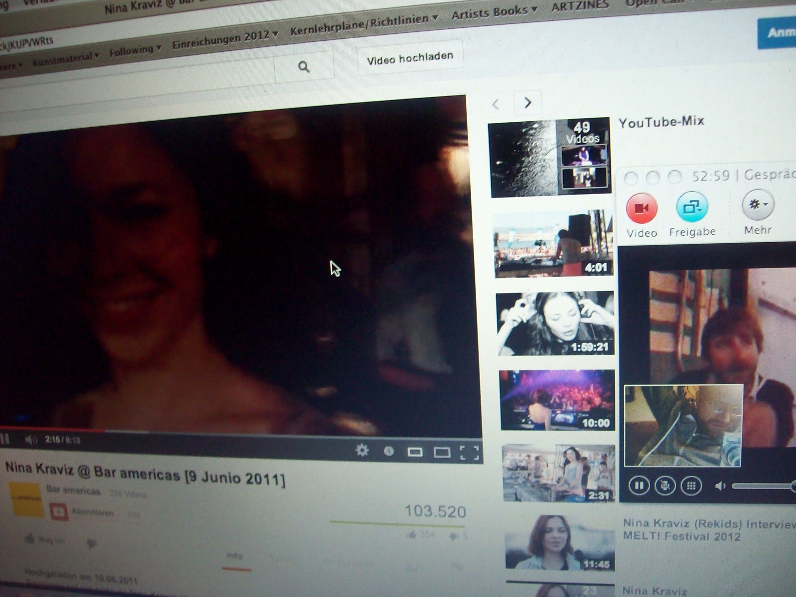Open the suggested video lasting 2:31

[x=559, y=473]
